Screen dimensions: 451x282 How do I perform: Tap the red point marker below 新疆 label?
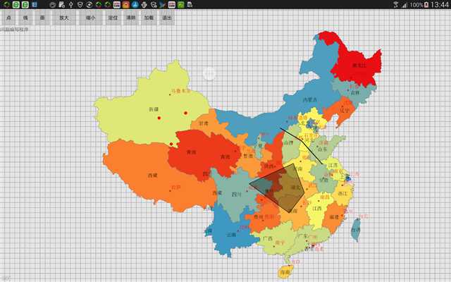tap(159, 118)
